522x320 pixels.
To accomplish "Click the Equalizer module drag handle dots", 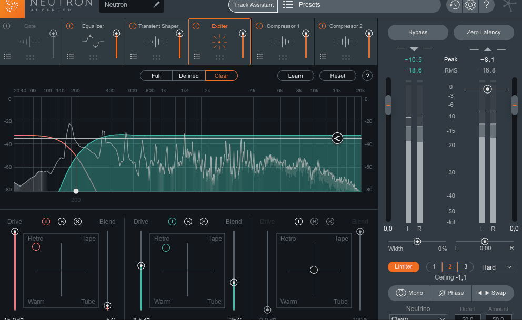I will point(93,57).
